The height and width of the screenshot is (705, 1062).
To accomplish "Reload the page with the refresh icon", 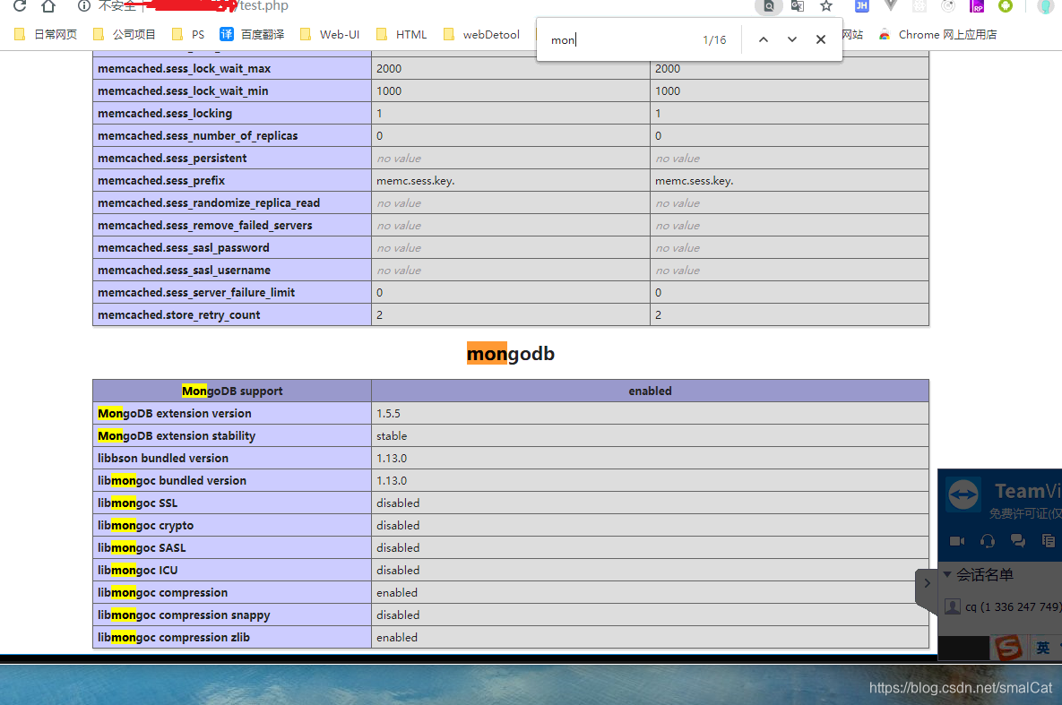I will click(20, 6).
